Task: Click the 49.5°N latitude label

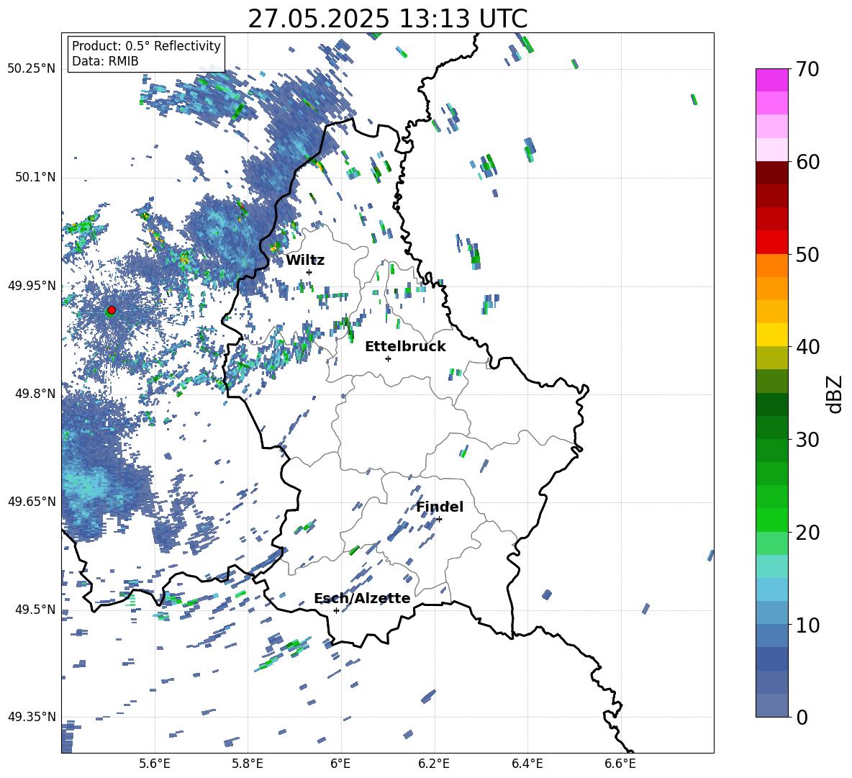Action: coord(35,609)
